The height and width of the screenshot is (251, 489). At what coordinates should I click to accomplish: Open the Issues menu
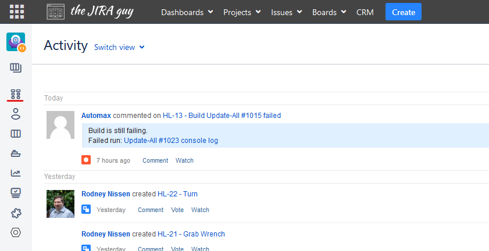click(286, 12)
